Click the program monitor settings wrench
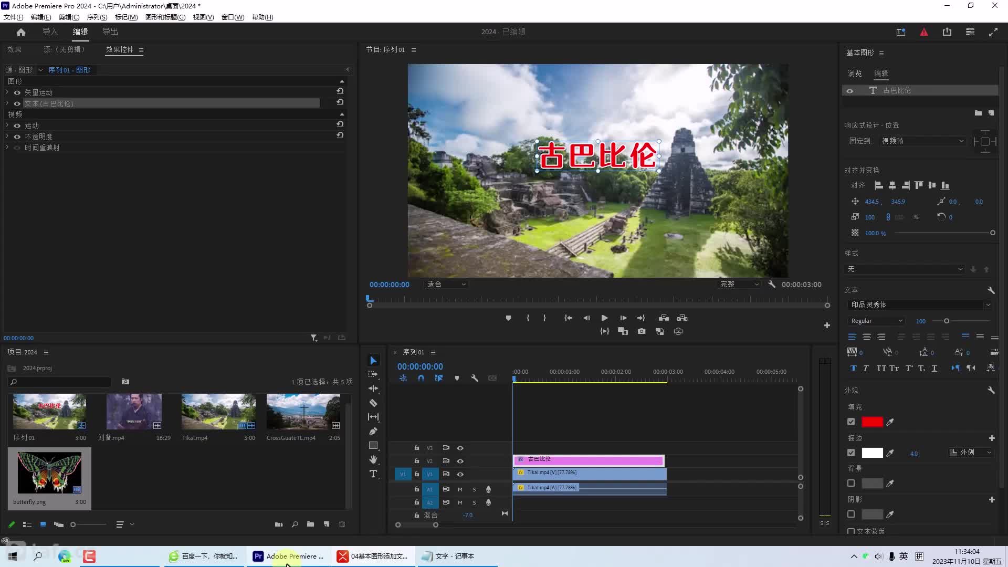This screenshot has width=1008, height=567. (772, 284)
